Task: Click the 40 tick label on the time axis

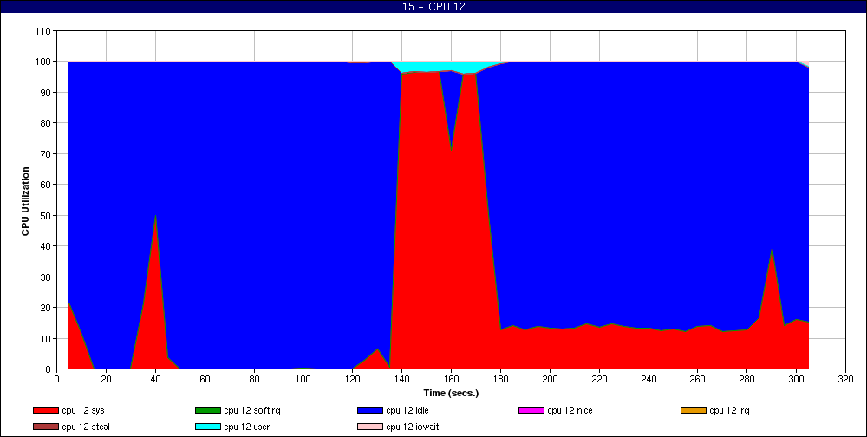Action: click(x=155, y=379)
